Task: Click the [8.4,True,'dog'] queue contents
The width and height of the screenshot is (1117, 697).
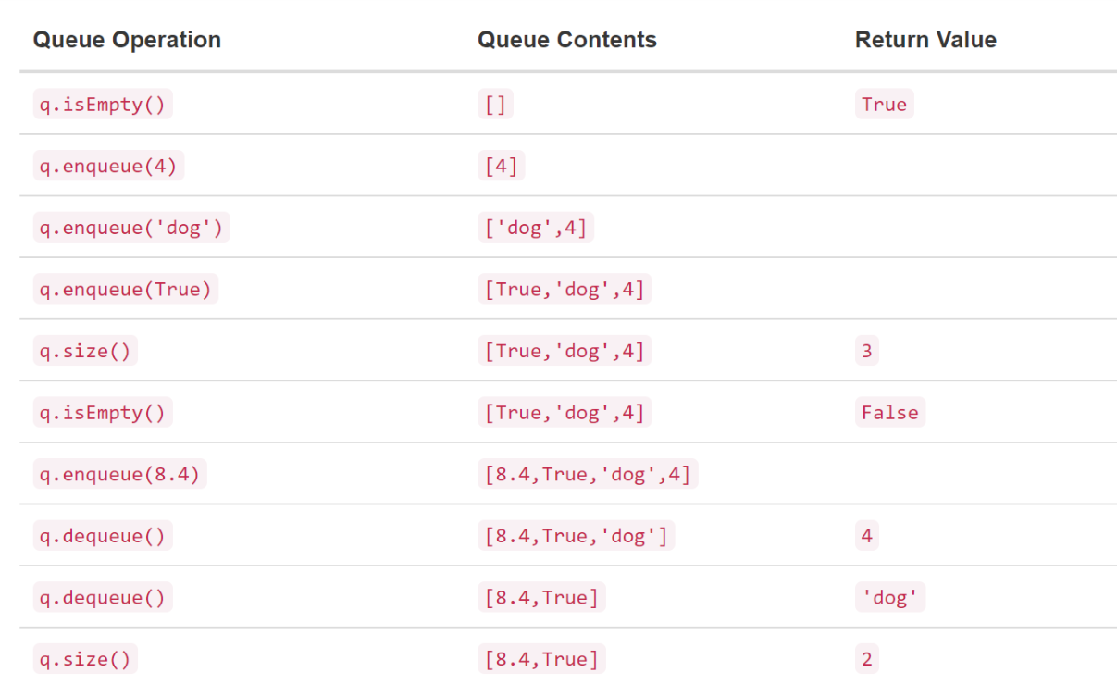Action: [576, 536]
